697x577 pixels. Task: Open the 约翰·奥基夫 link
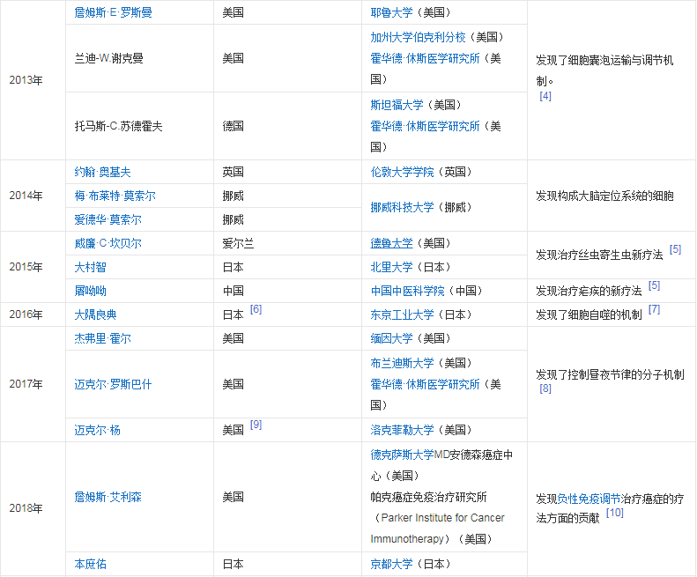102,172
